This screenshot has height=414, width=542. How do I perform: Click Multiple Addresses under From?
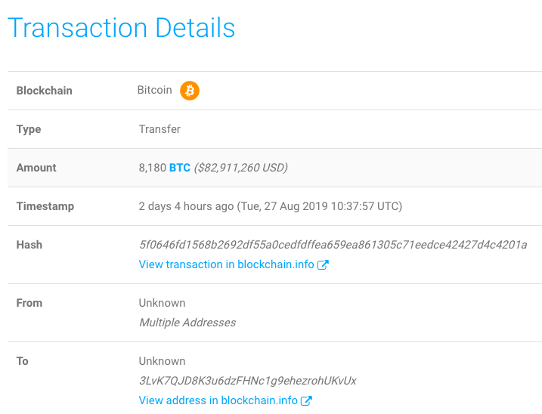point(187,323)
